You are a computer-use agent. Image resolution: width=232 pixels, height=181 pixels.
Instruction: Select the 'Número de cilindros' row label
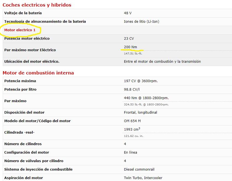click(23, 144)
